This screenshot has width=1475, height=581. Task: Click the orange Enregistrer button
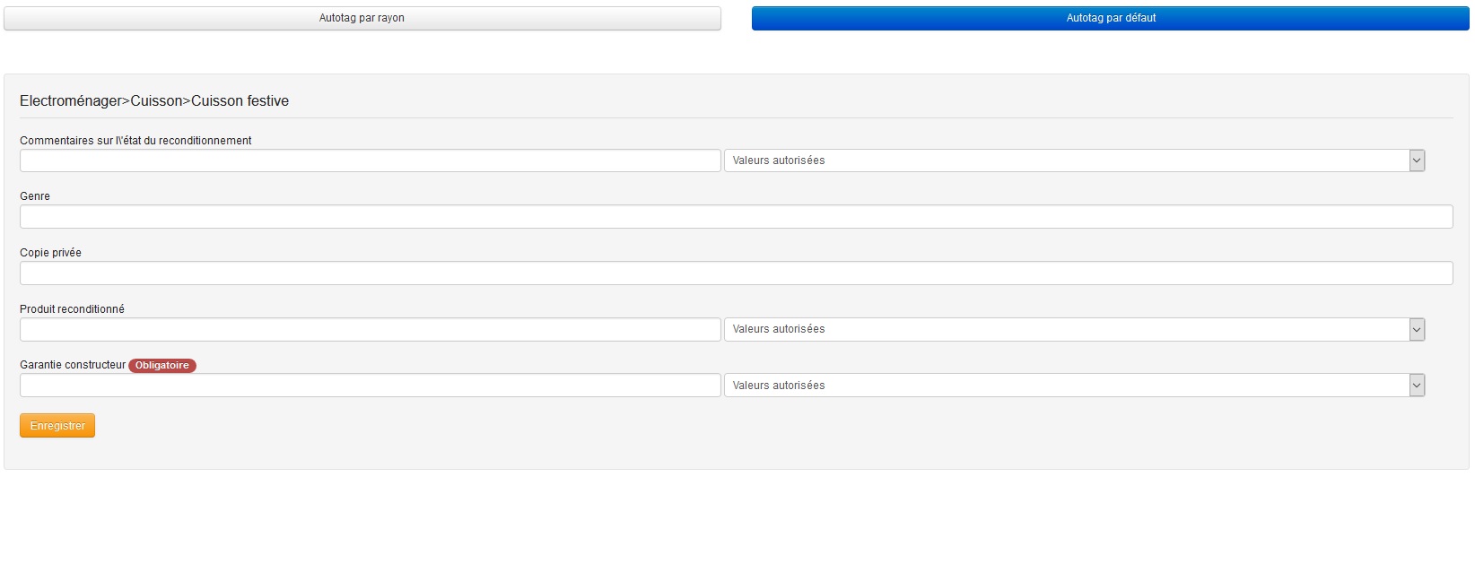pyautogui.click(x=57, y=426)
